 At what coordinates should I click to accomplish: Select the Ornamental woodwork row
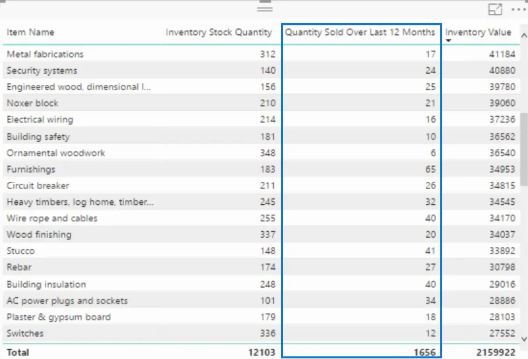(x=261, y=153)
